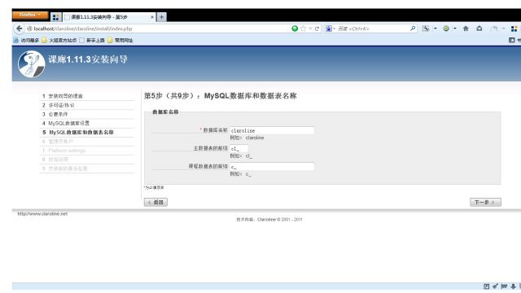
Task: Open the fourth bookmarks folder with yellow icon
Action: point(120,40)
